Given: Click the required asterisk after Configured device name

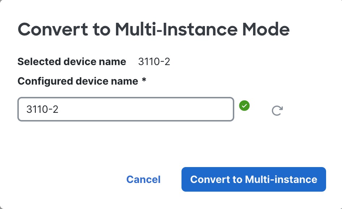Looking at the screenshot, I should pyautogui.click(x=144, y=81).
